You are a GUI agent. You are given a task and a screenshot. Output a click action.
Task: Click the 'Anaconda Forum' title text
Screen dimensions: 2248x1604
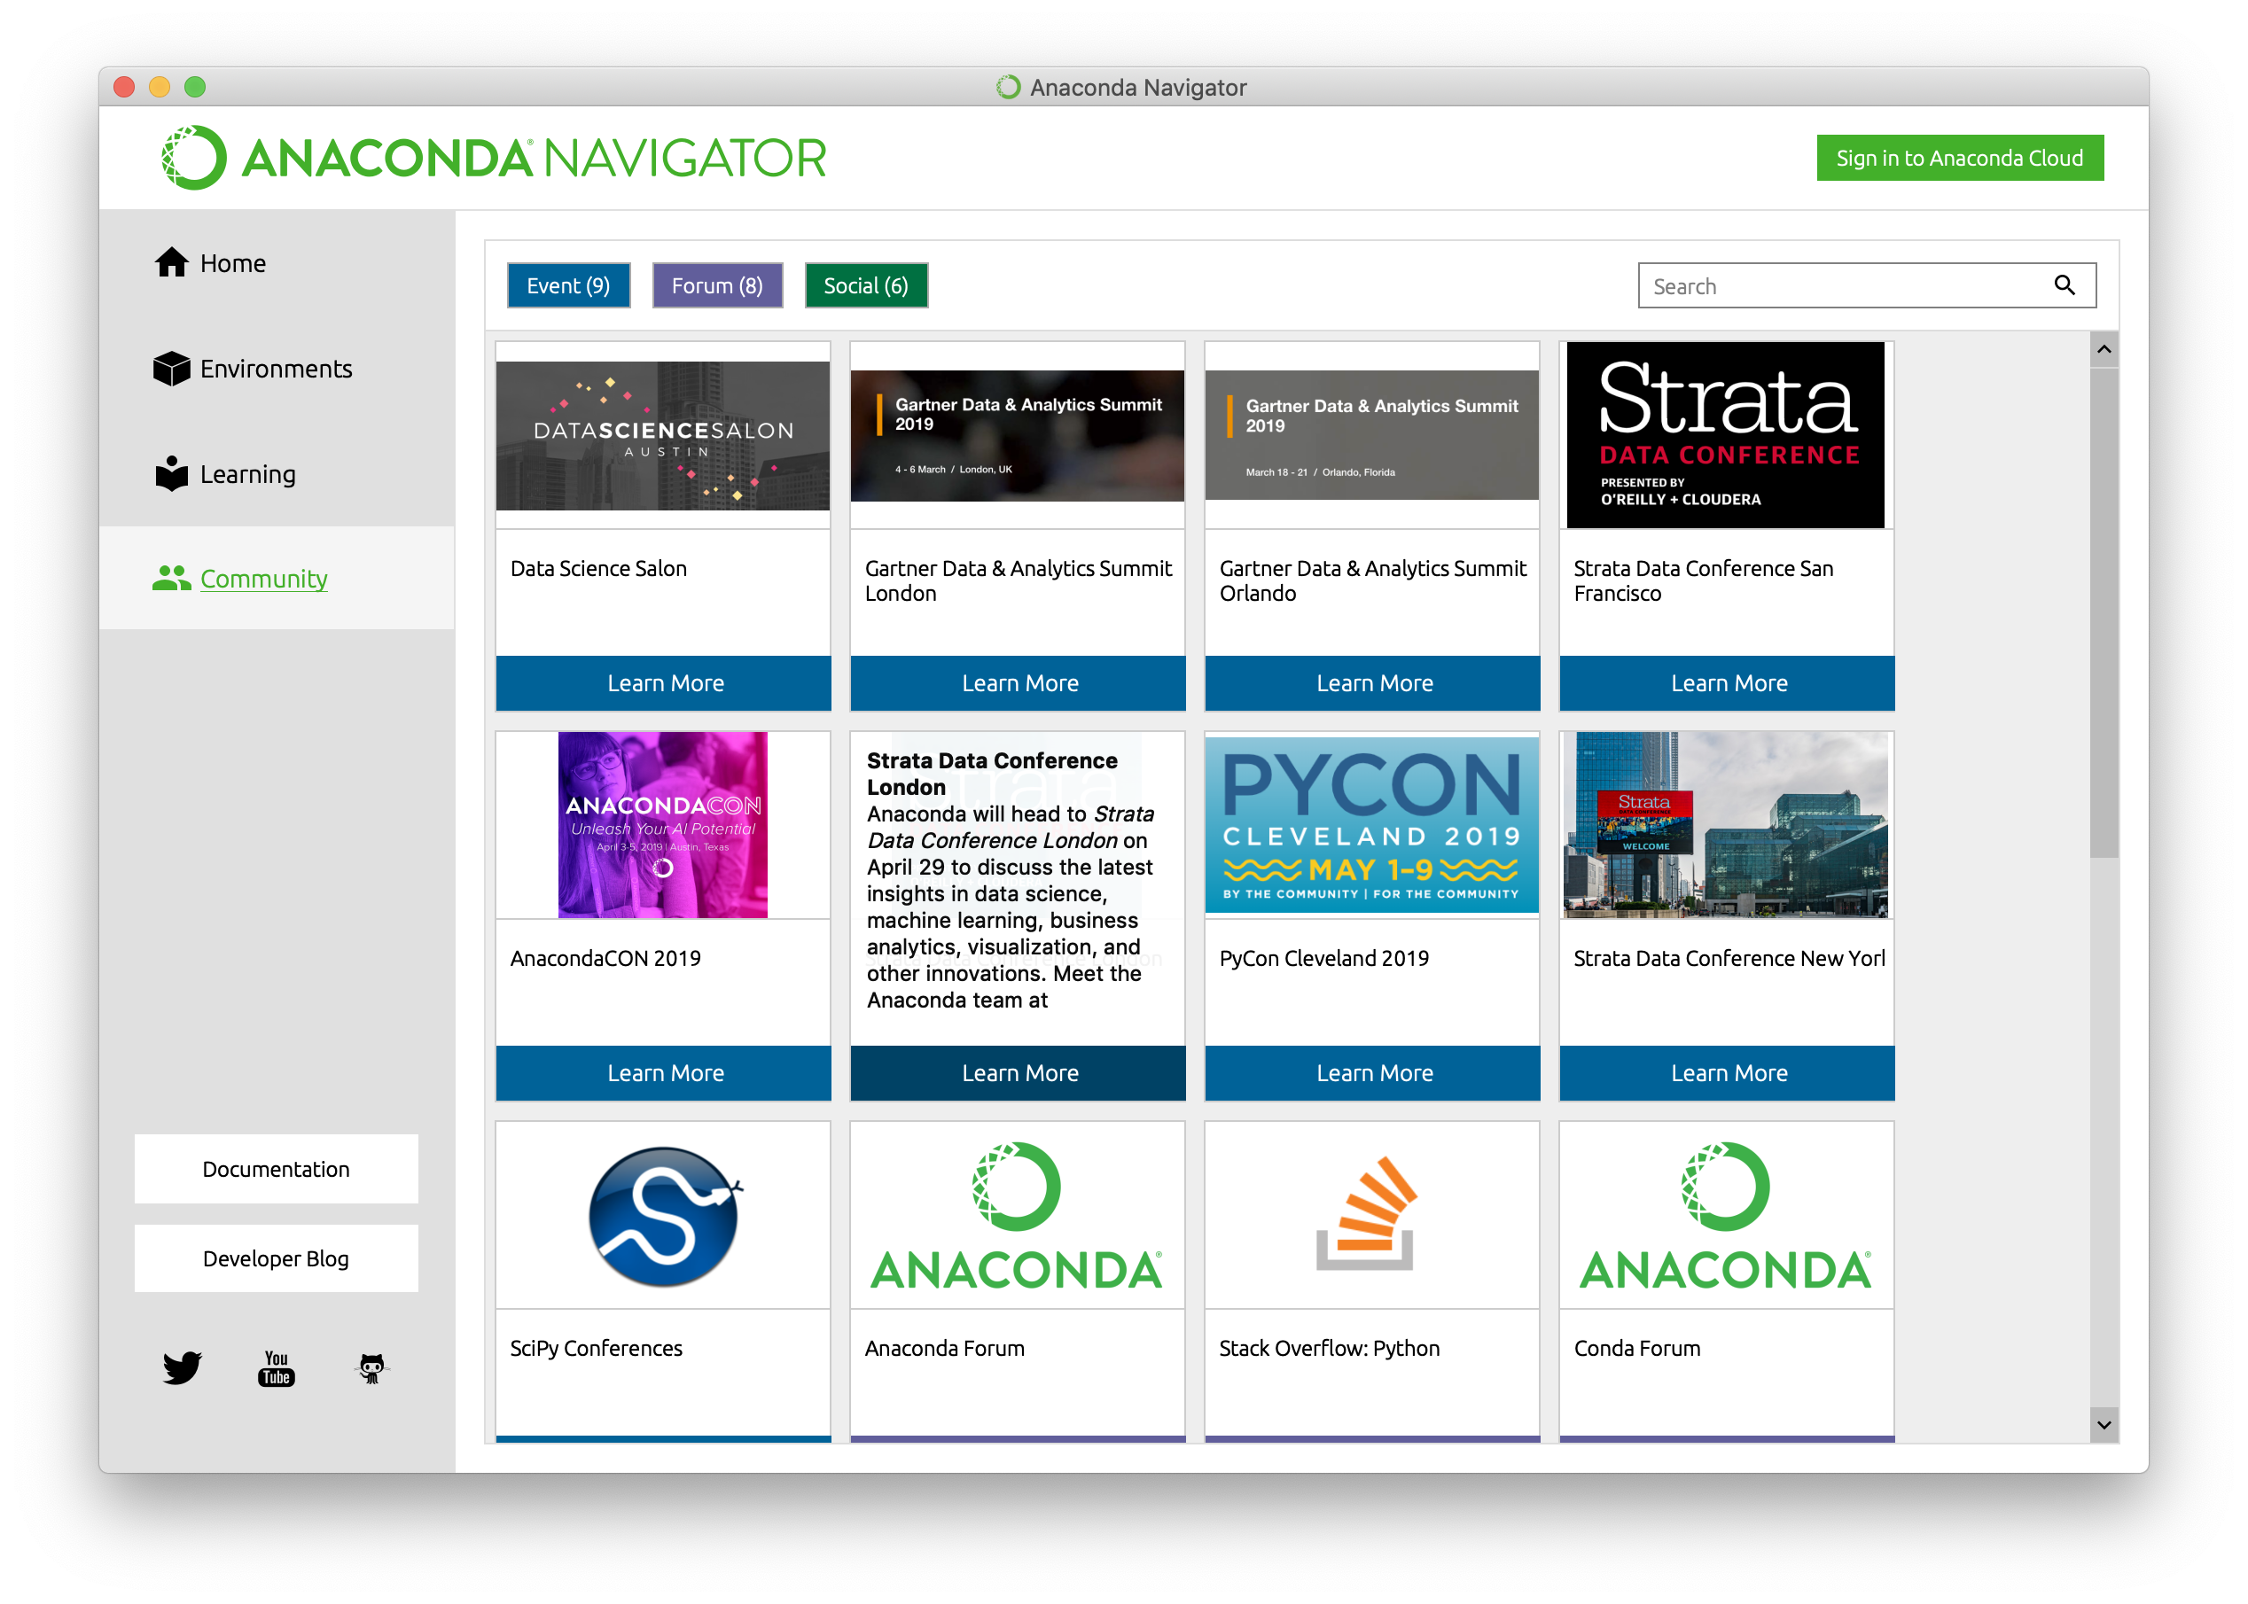(x=944, y=1348)
